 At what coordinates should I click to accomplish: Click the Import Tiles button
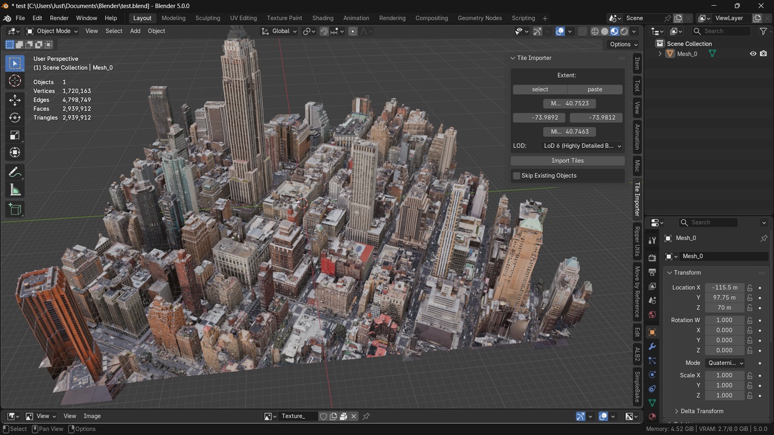(x=568, y=161)
